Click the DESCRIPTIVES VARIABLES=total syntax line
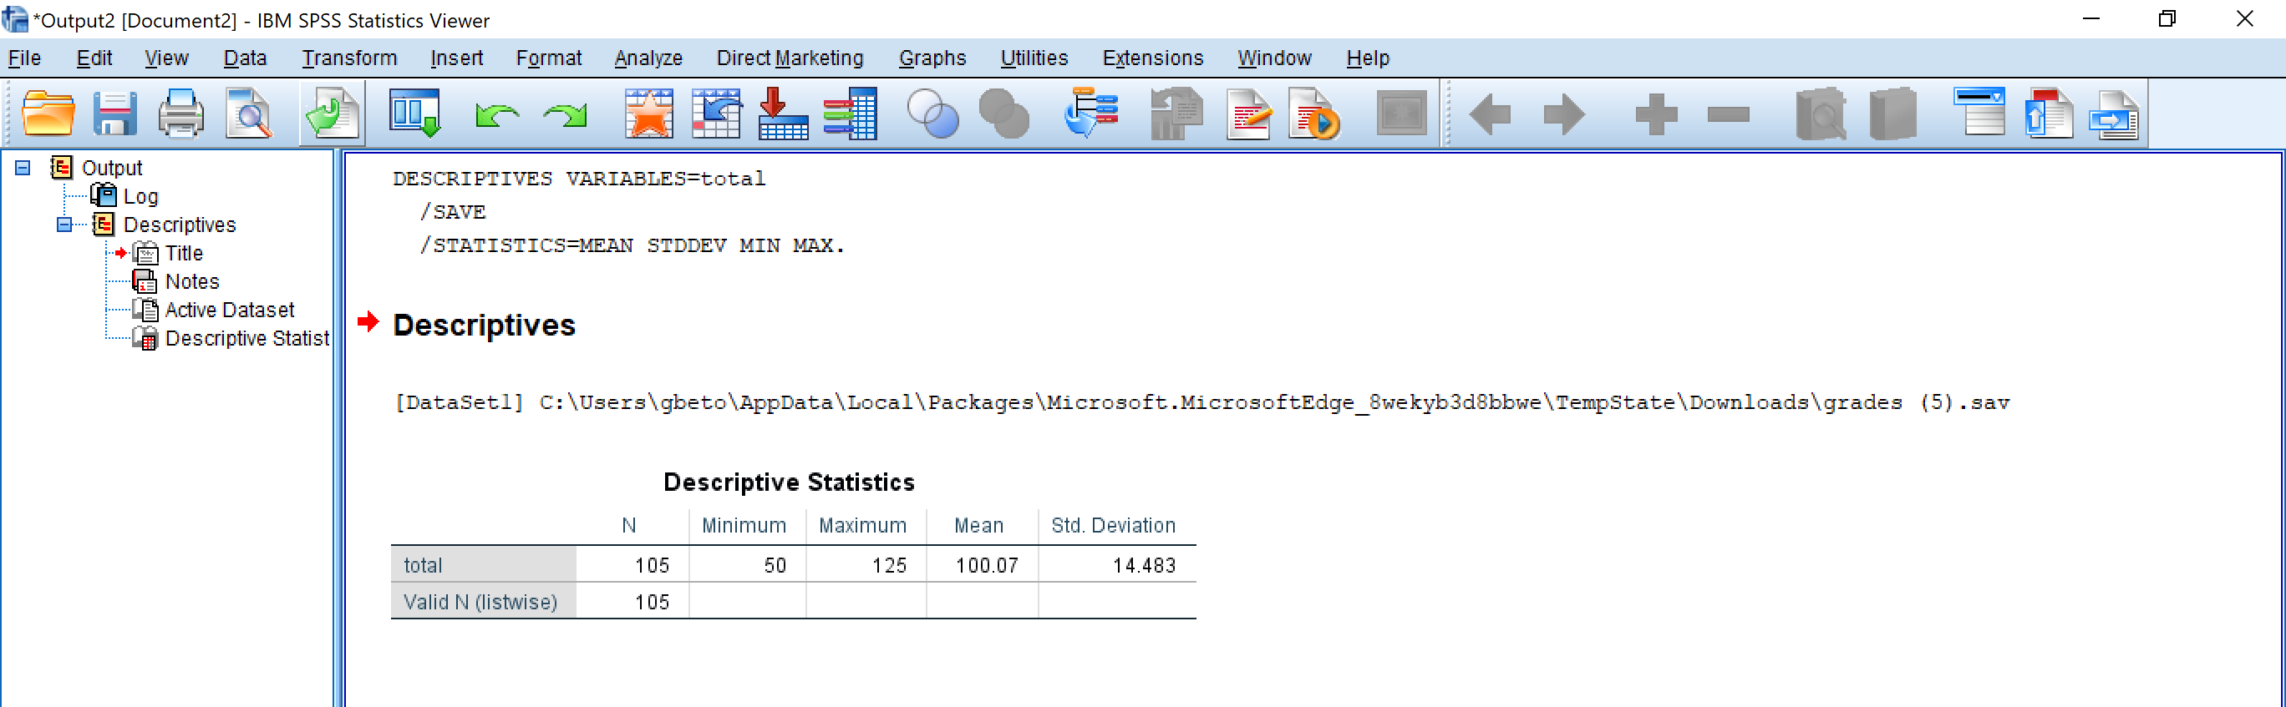 [x=578, y=179]
